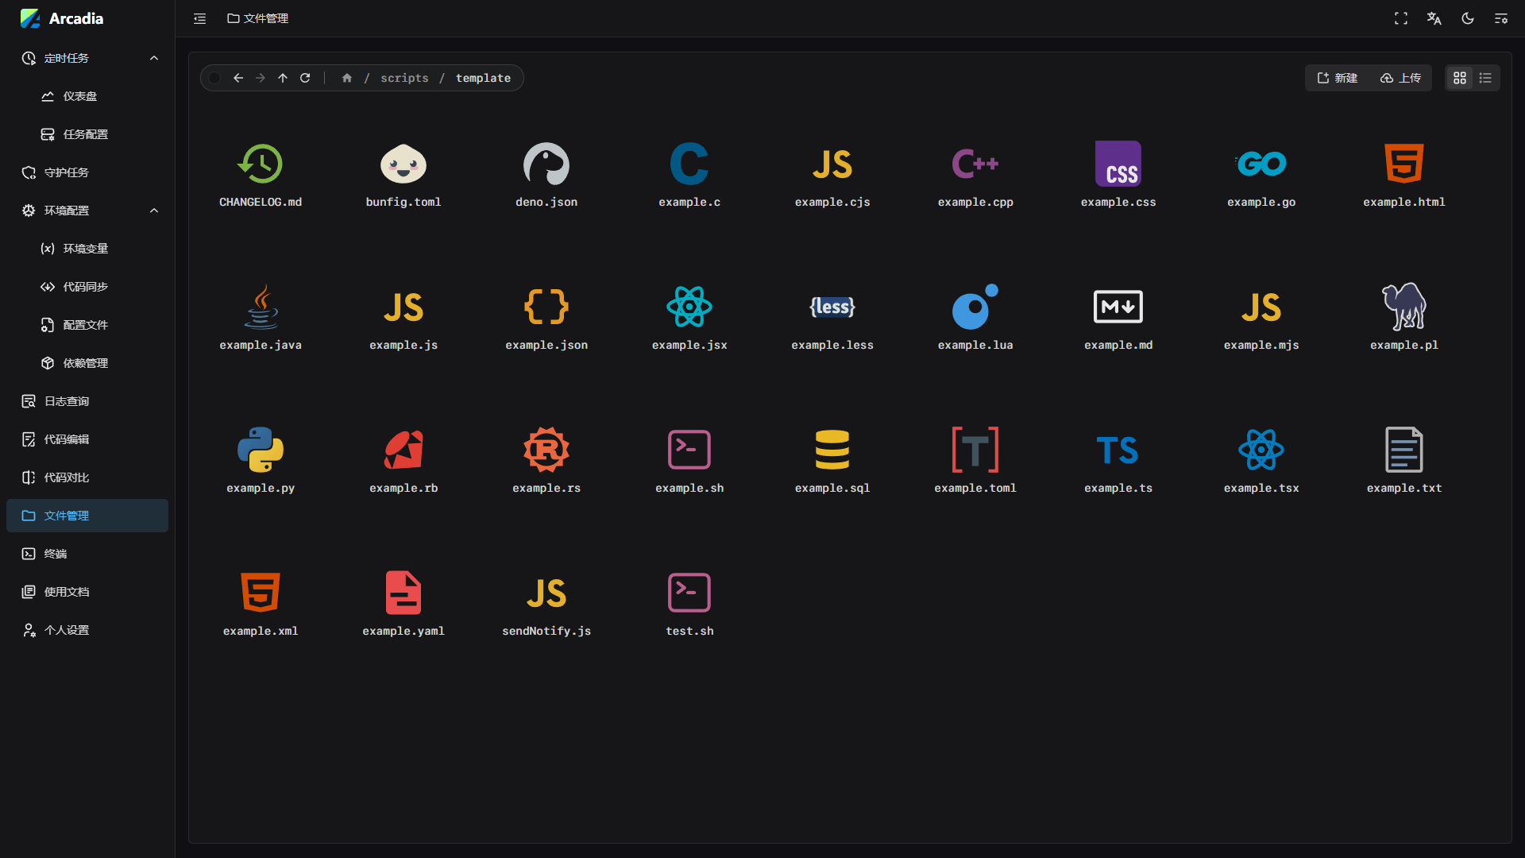
Task: Open 配置文件 in the sidebar
Action: (x=87, y=325)
